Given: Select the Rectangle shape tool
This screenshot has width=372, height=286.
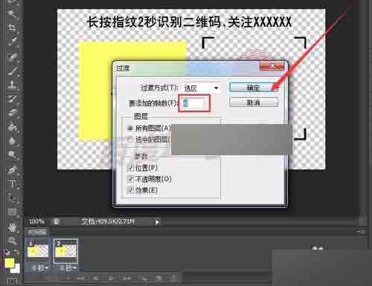Looking at the screenshot, I should (x=12, y=212).
